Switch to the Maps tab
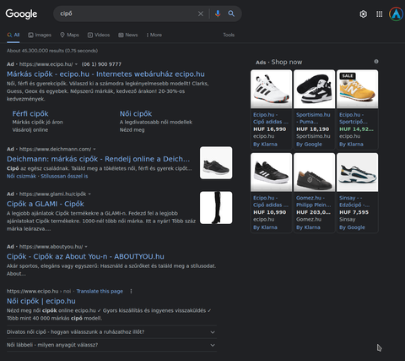The image size is (405, 361). click(69, 35)
